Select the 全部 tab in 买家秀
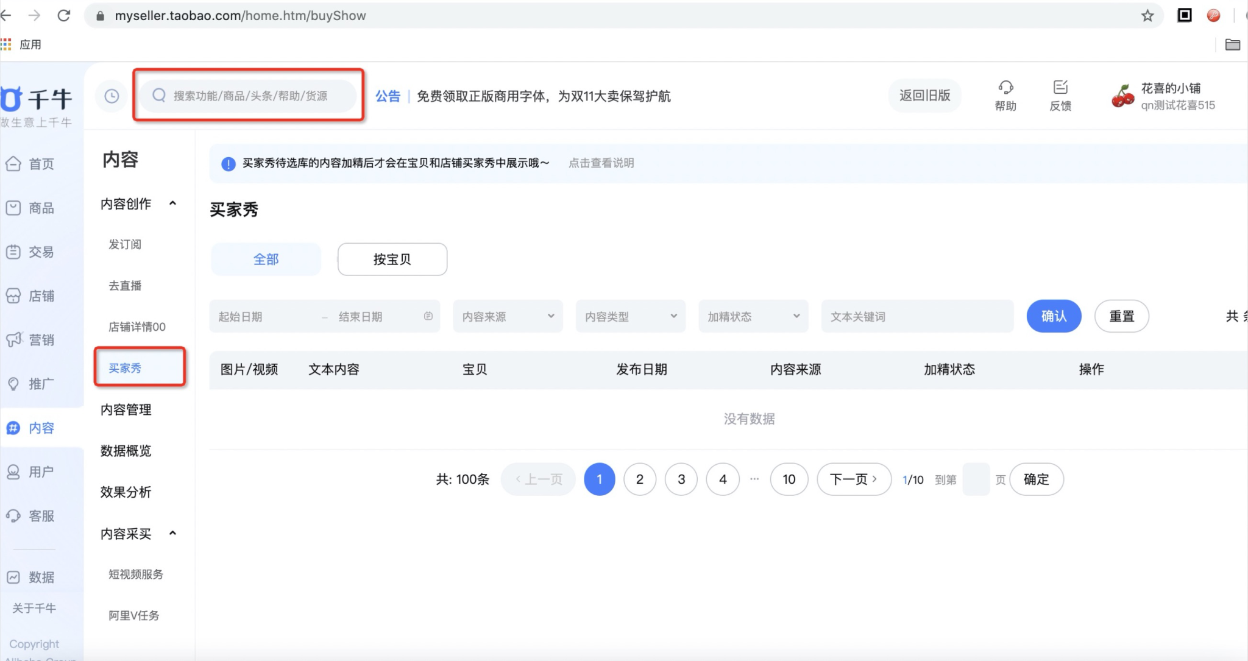This screenshot has width=1248, height=661. (x=266, y=259)
